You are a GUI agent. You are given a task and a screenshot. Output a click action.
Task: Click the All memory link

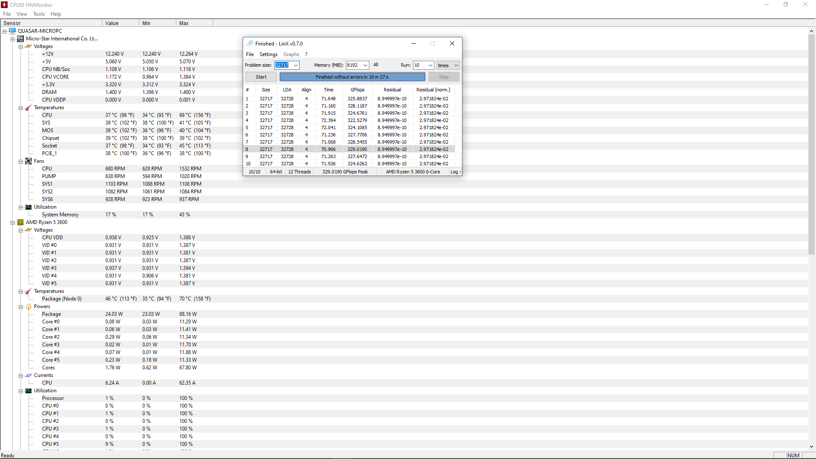tap(376, 65)
